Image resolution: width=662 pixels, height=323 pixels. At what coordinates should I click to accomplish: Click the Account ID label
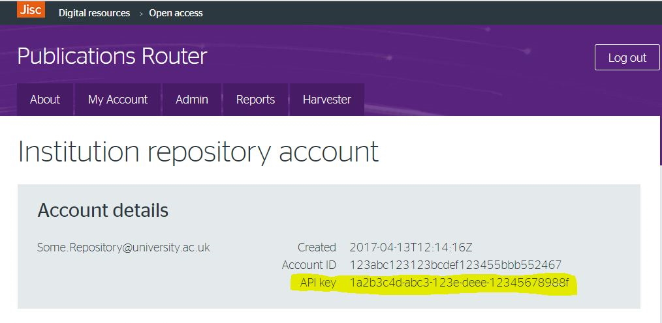309,265
